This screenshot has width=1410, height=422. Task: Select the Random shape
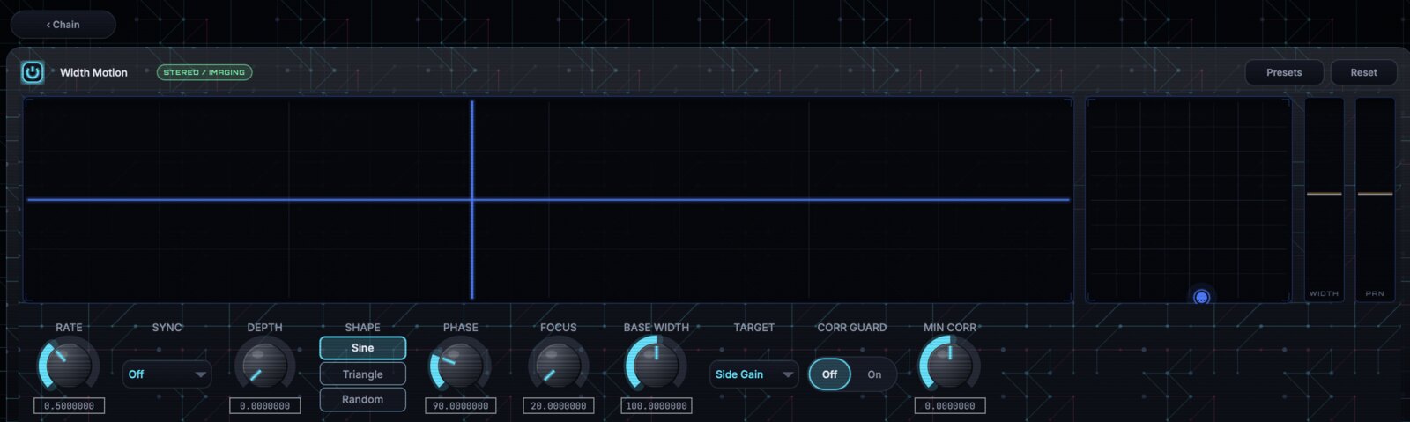(362, 400)
